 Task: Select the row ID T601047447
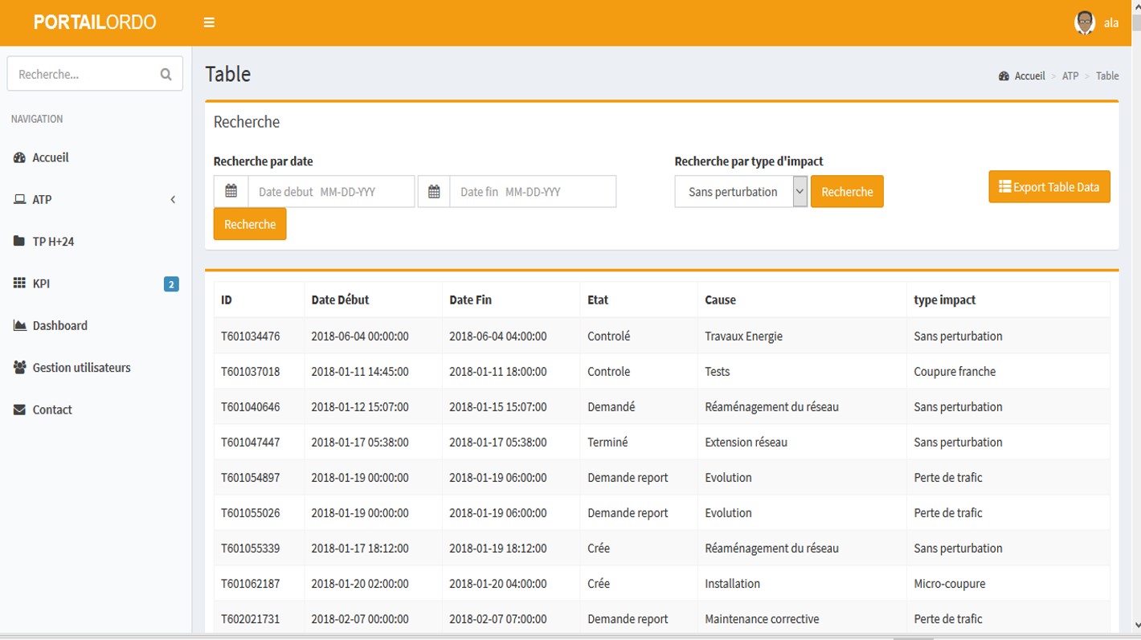click(x=251, y=442)
